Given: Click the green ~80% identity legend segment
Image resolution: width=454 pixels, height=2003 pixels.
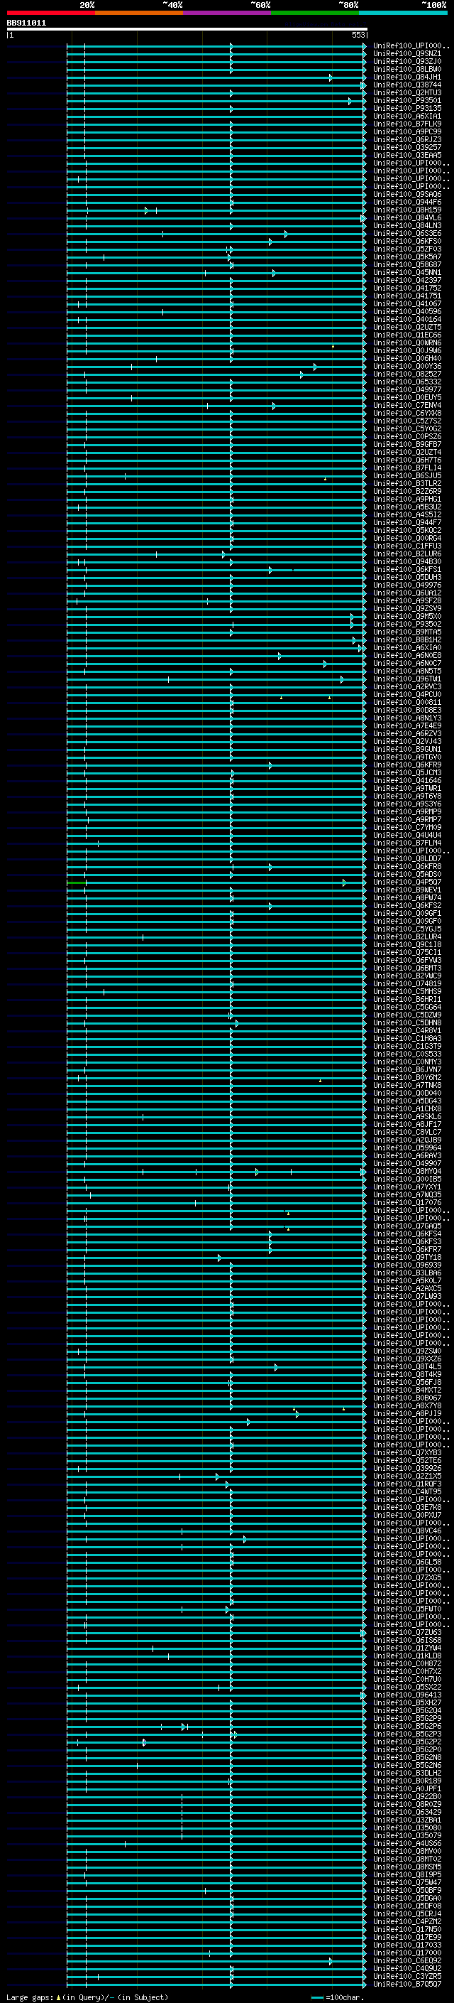Looking at the screenshot, I should [315, 13].
